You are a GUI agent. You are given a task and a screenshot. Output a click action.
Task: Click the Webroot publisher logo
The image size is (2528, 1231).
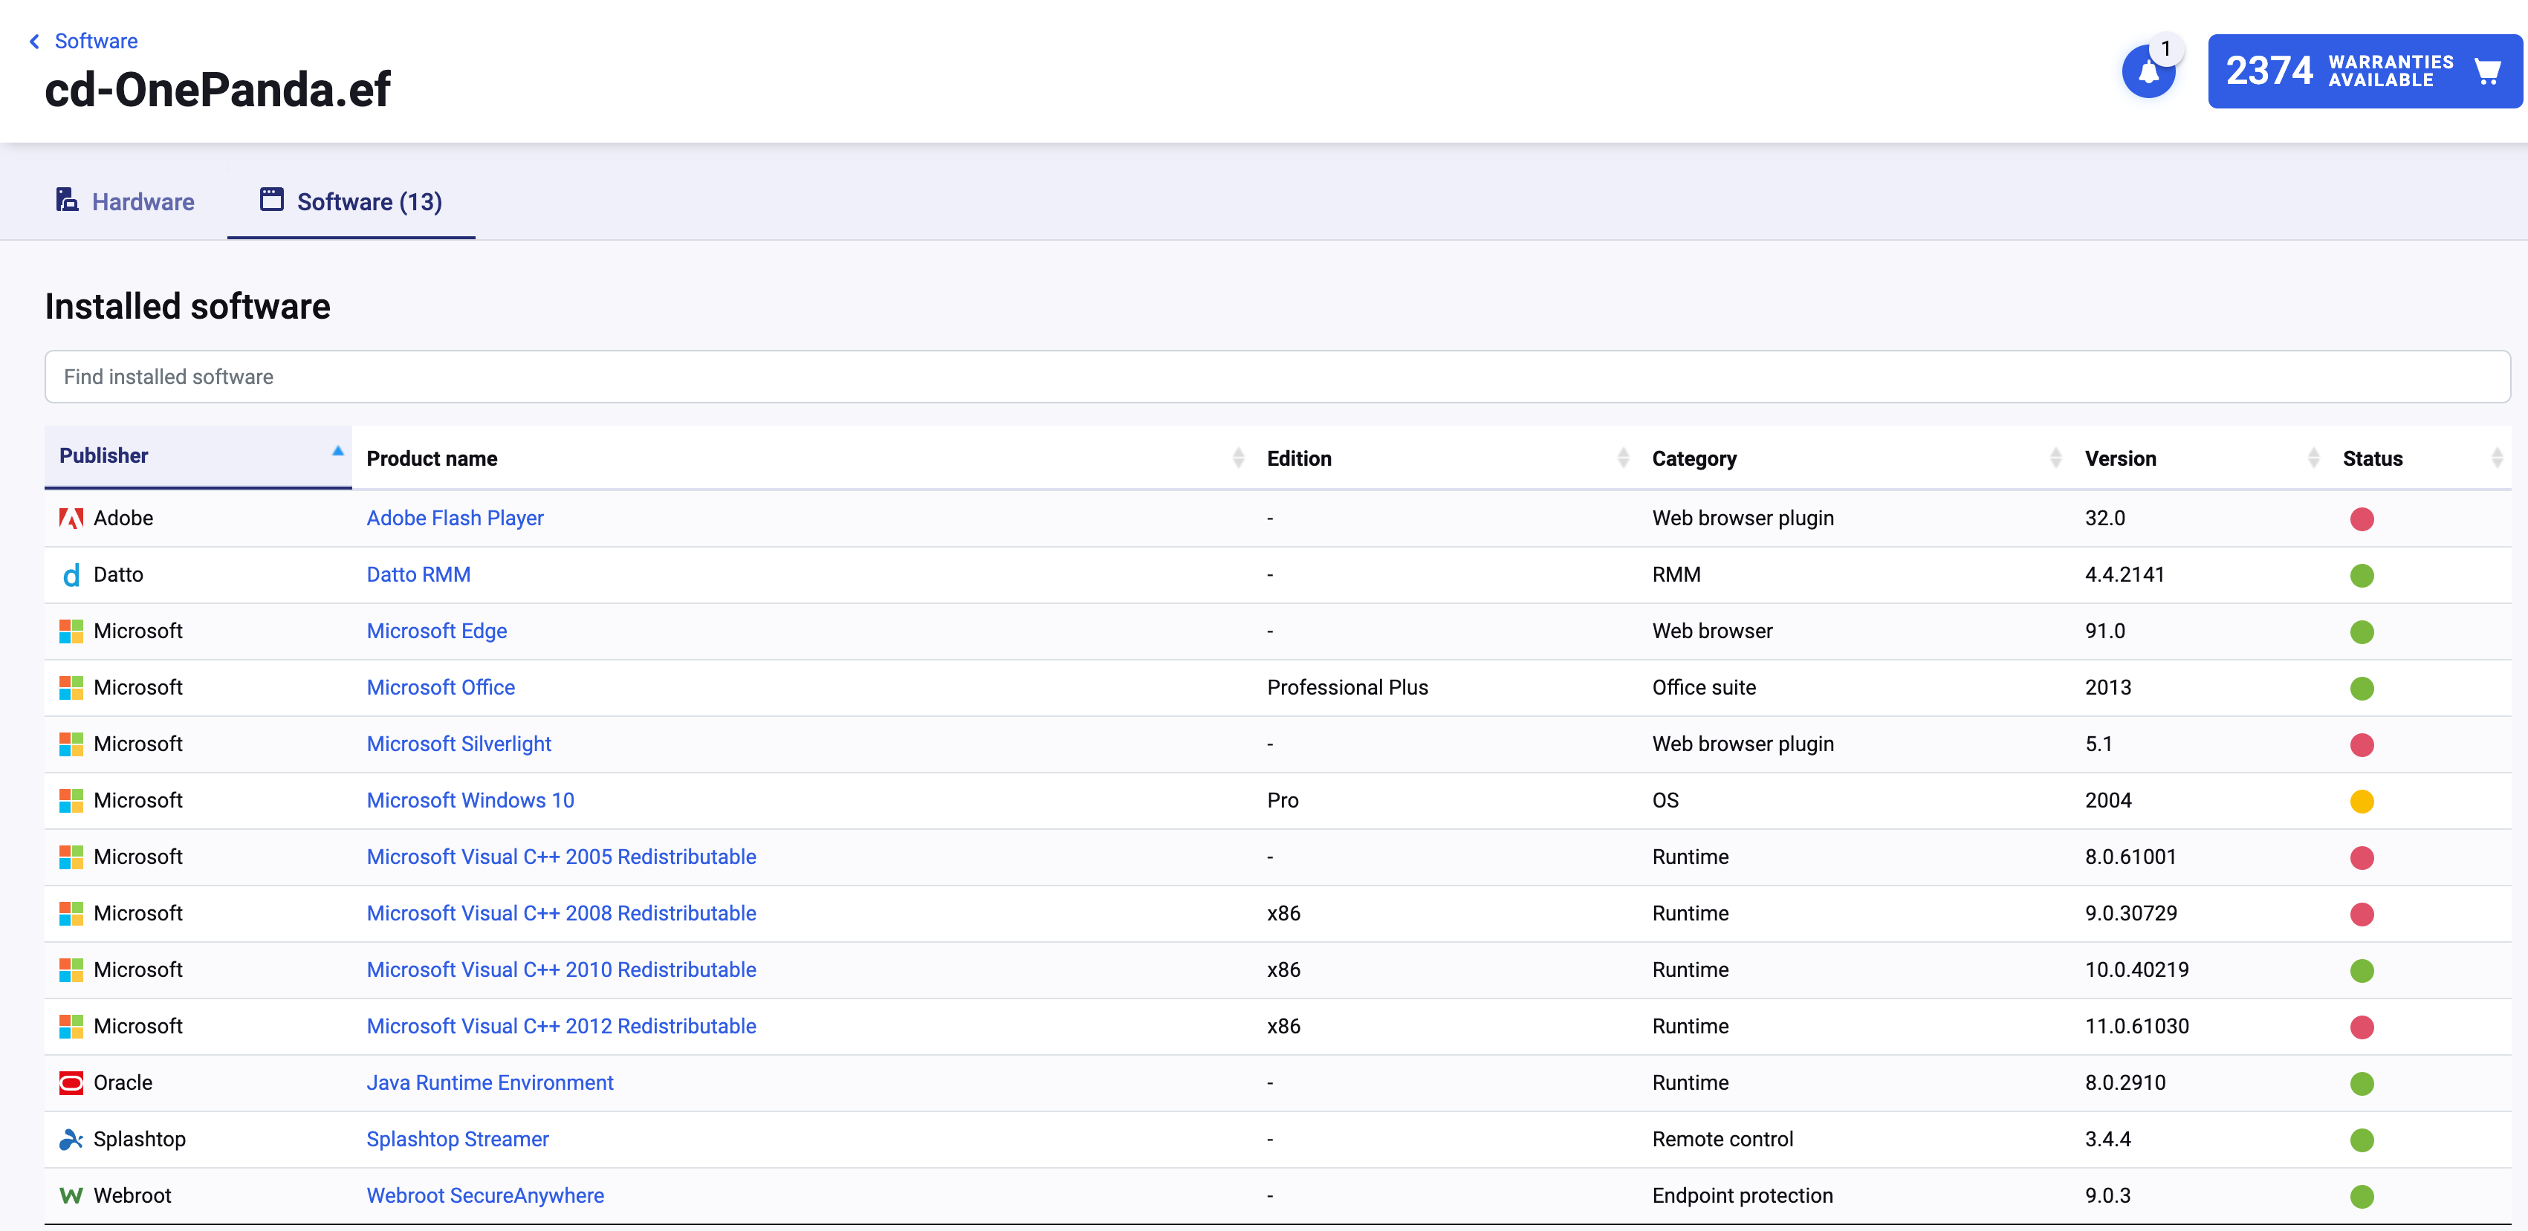click(71, 1195)
